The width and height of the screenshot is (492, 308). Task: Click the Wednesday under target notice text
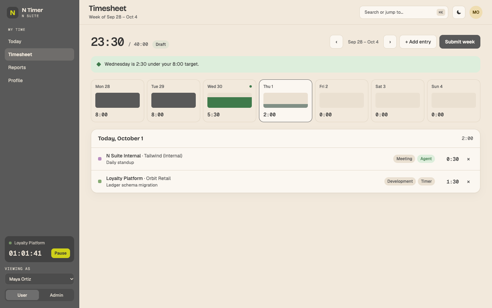tap(152, 64)
